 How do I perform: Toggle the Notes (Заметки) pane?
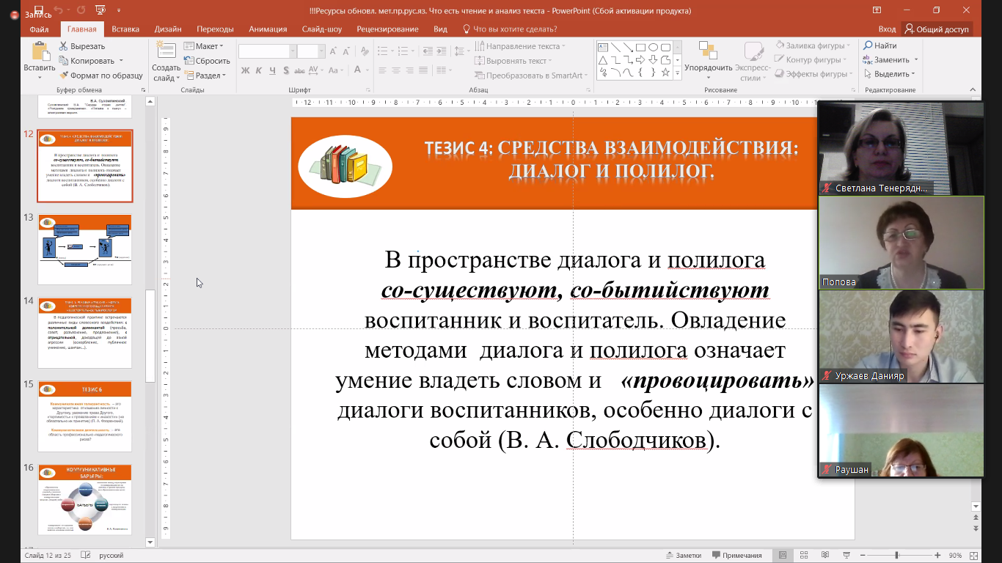pos(682,556)
